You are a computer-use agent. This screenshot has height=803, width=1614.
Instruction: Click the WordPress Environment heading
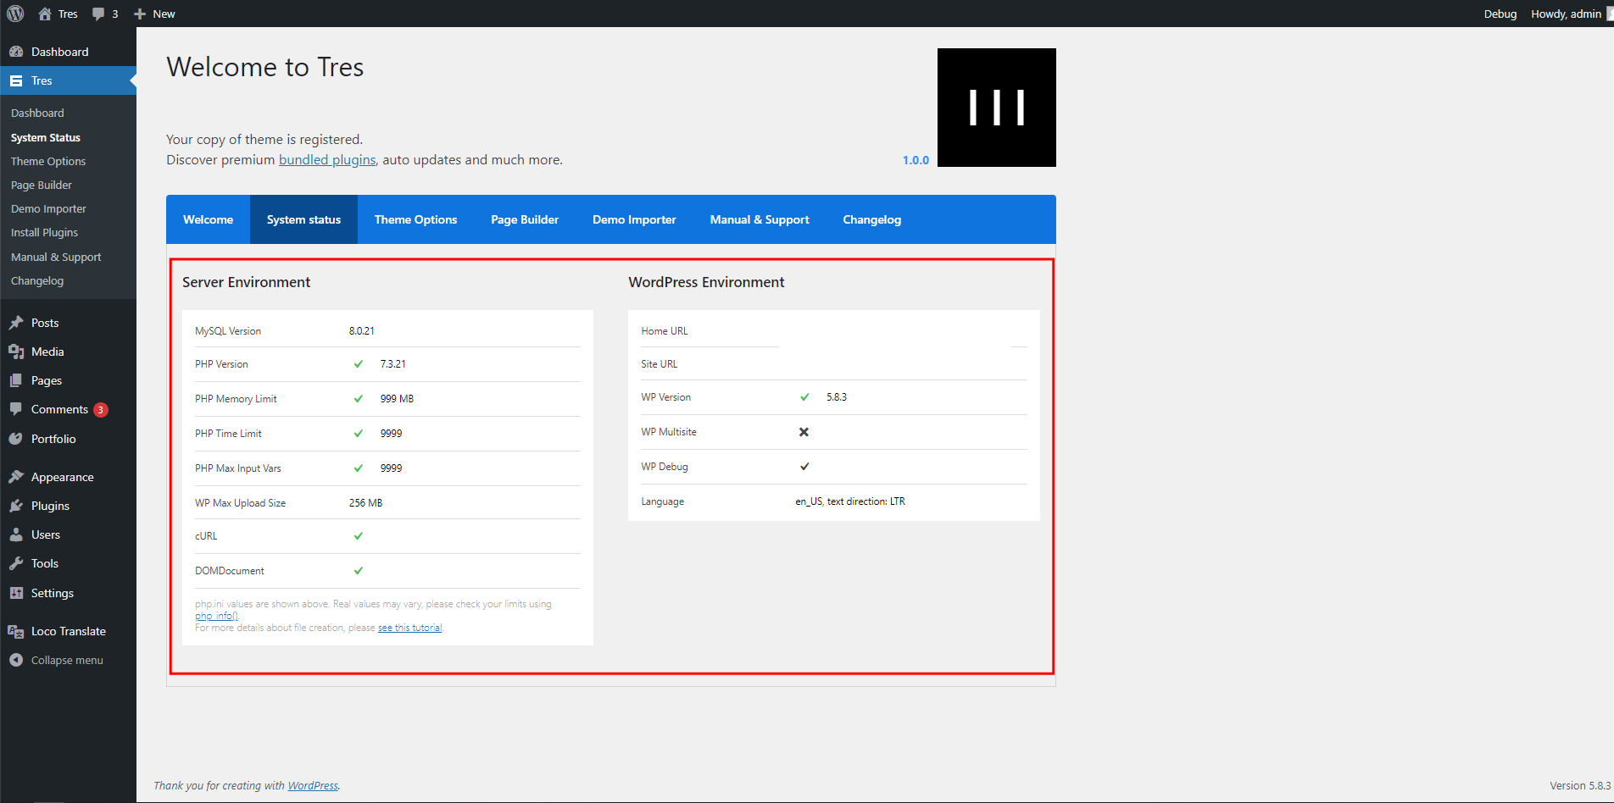point(706,282)
